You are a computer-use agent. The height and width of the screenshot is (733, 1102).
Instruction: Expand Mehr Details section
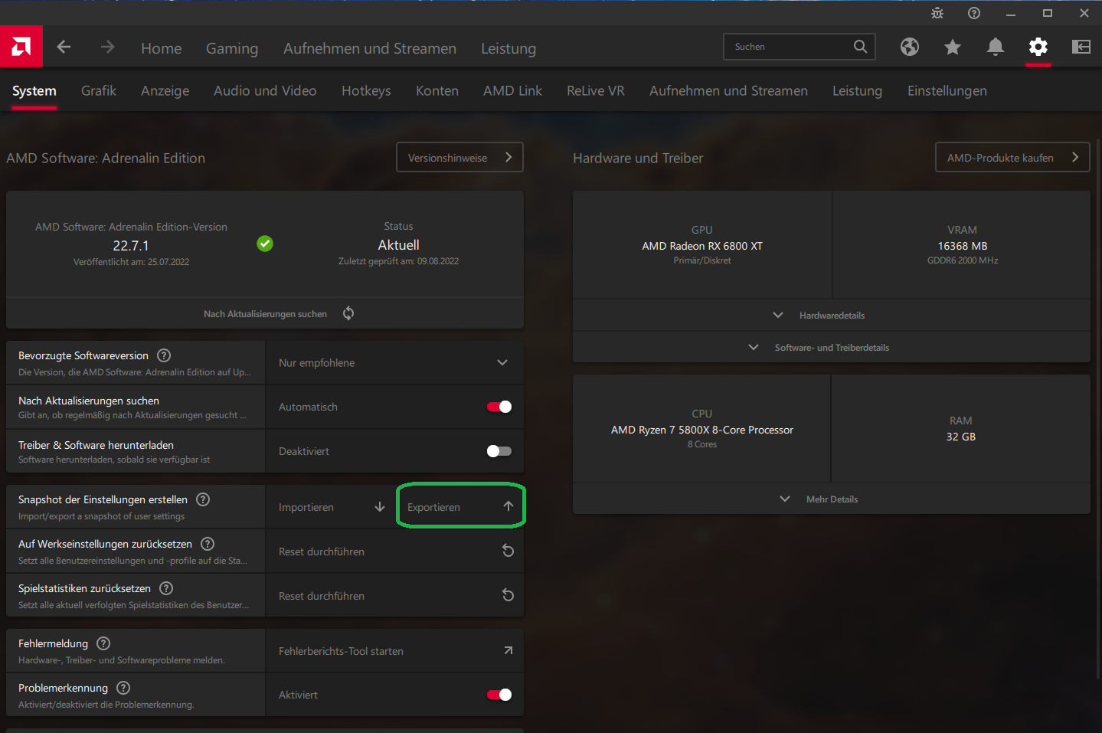(832, 499)
